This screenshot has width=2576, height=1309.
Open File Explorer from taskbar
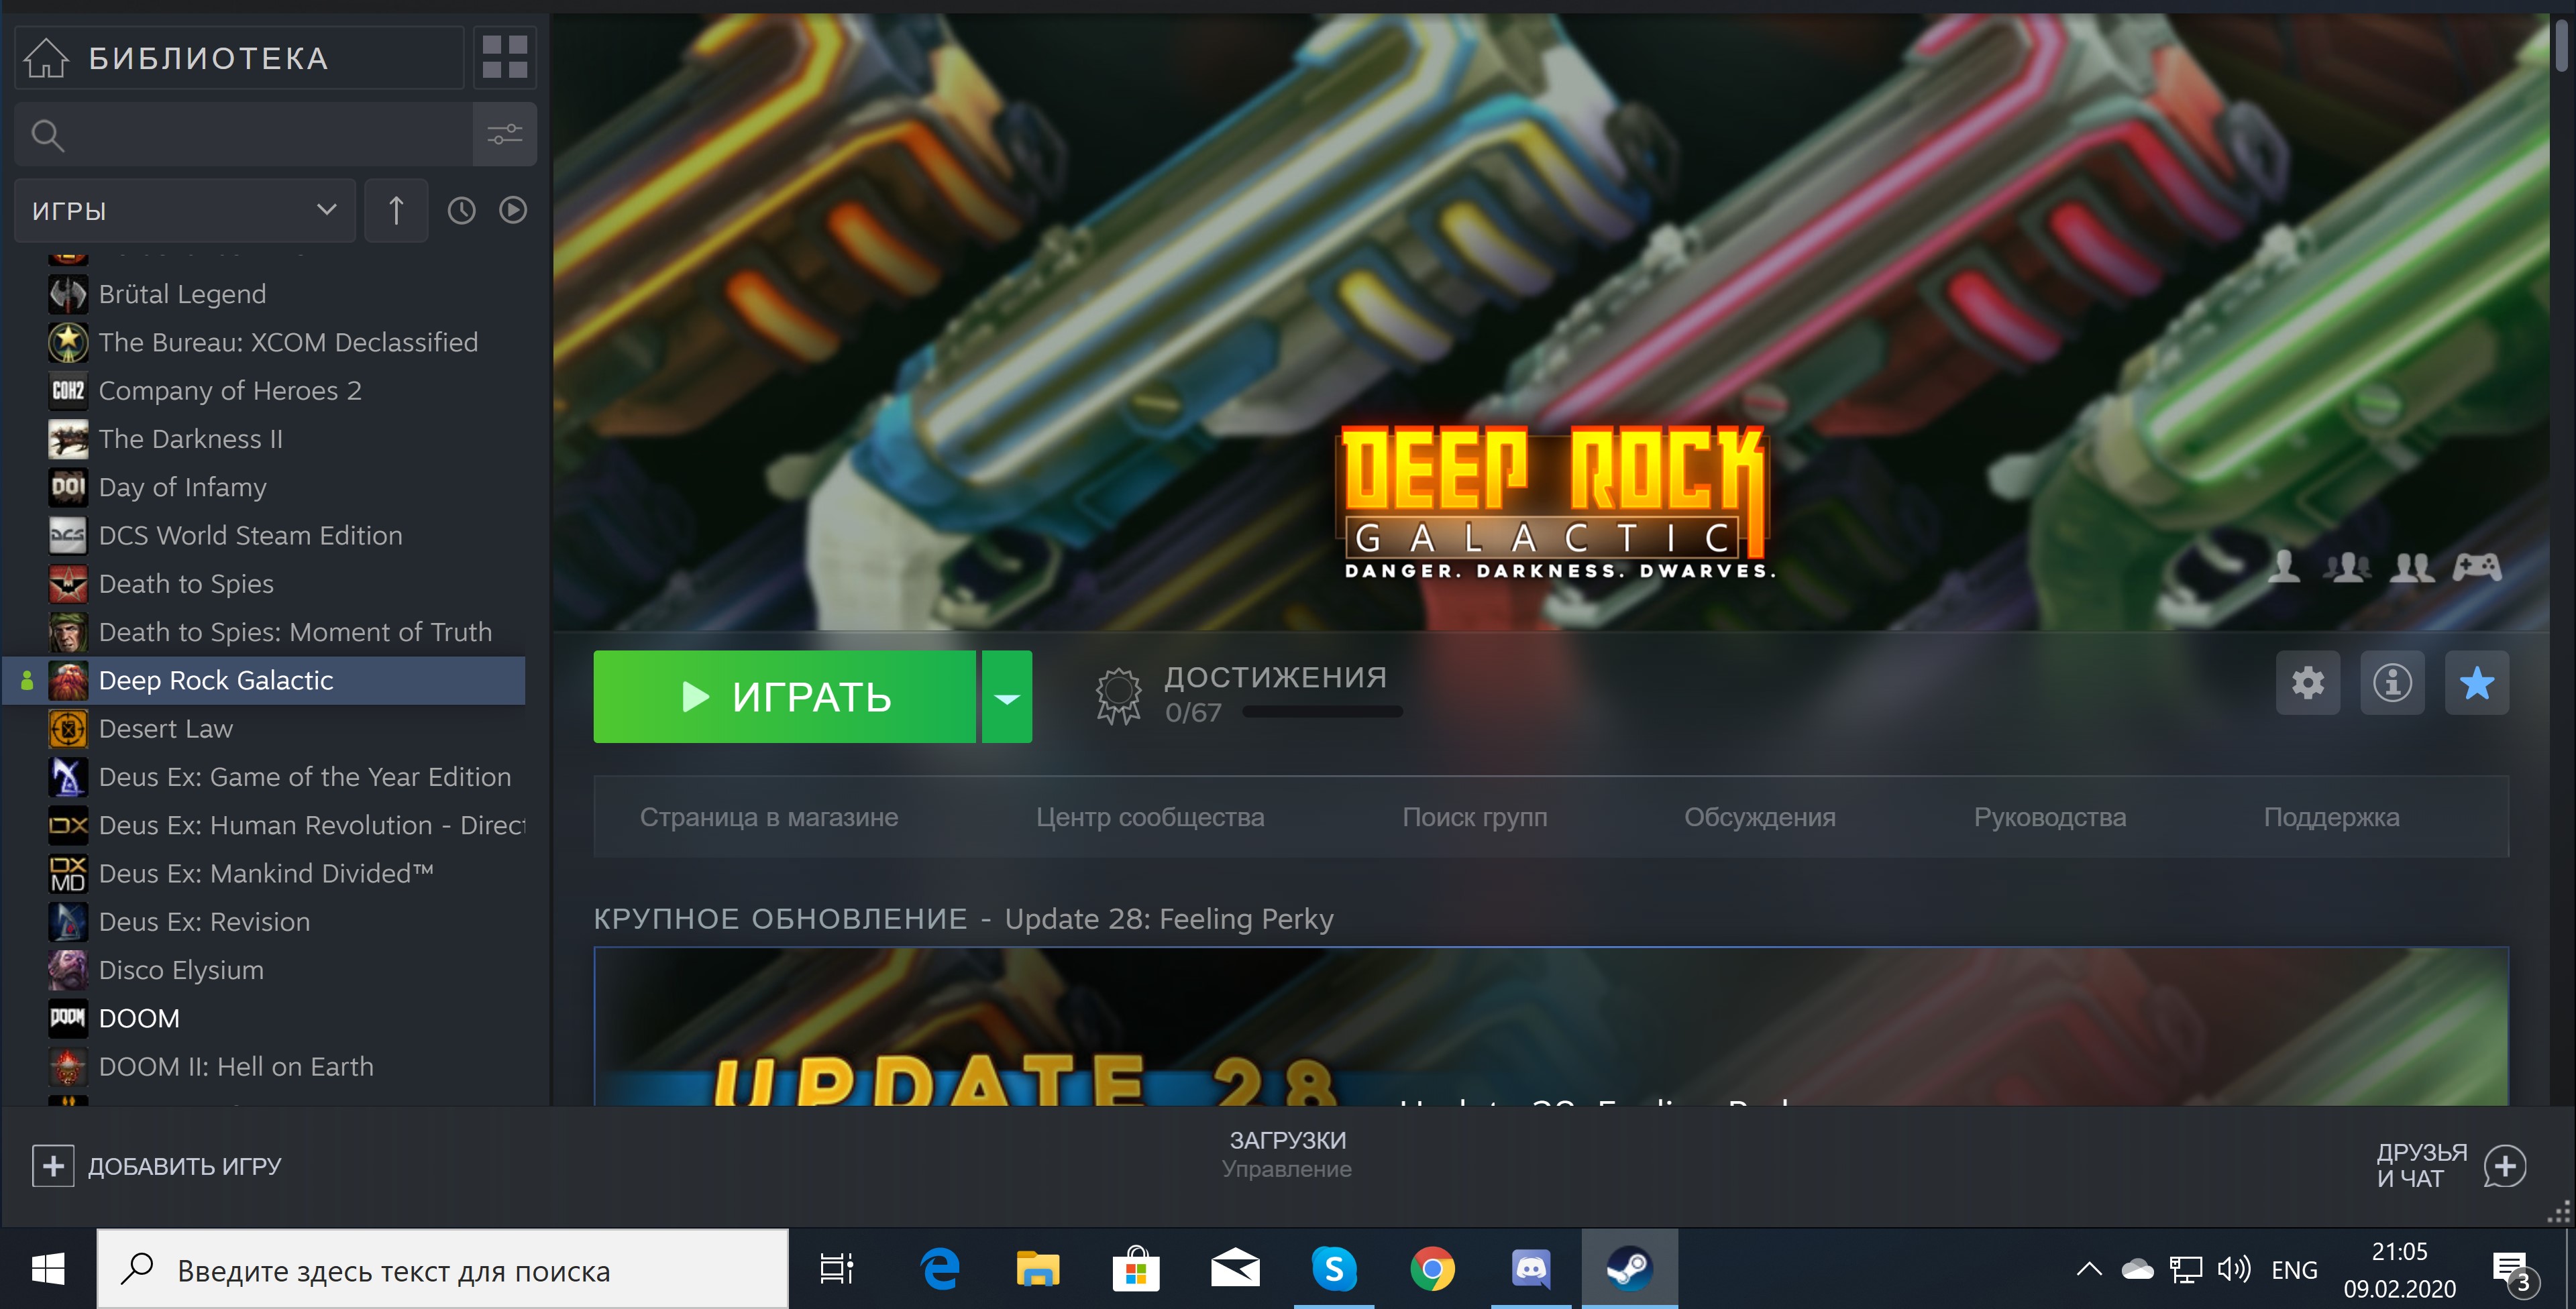(1038, 1269)
